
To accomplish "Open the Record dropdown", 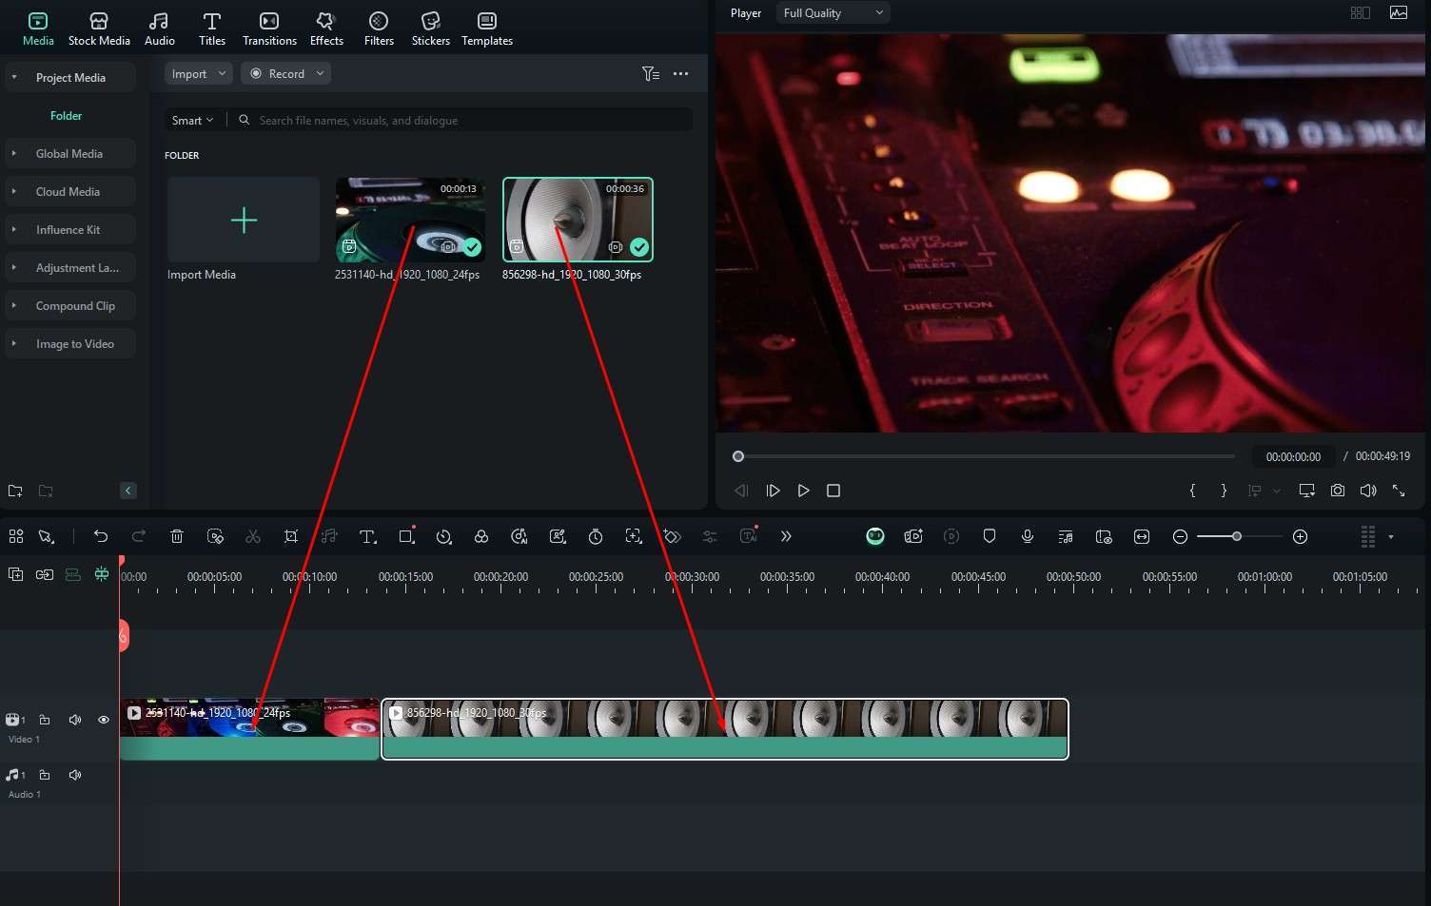I will pos(285,73).
